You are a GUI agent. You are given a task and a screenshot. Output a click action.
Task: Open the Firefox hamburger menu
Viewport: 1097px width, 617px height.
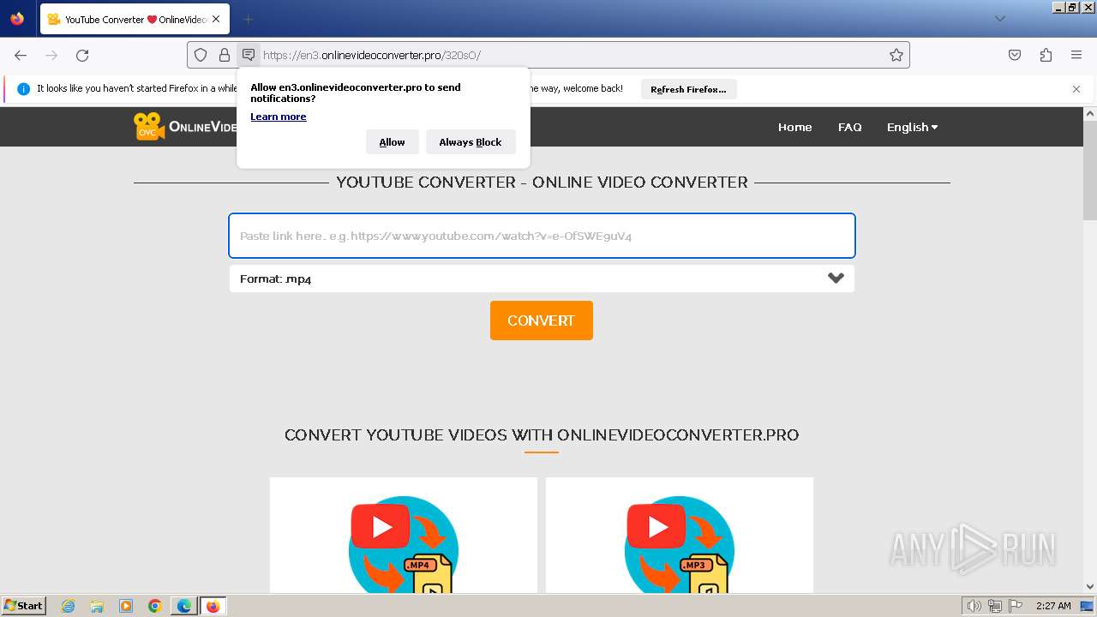(x=1076, y=55)
